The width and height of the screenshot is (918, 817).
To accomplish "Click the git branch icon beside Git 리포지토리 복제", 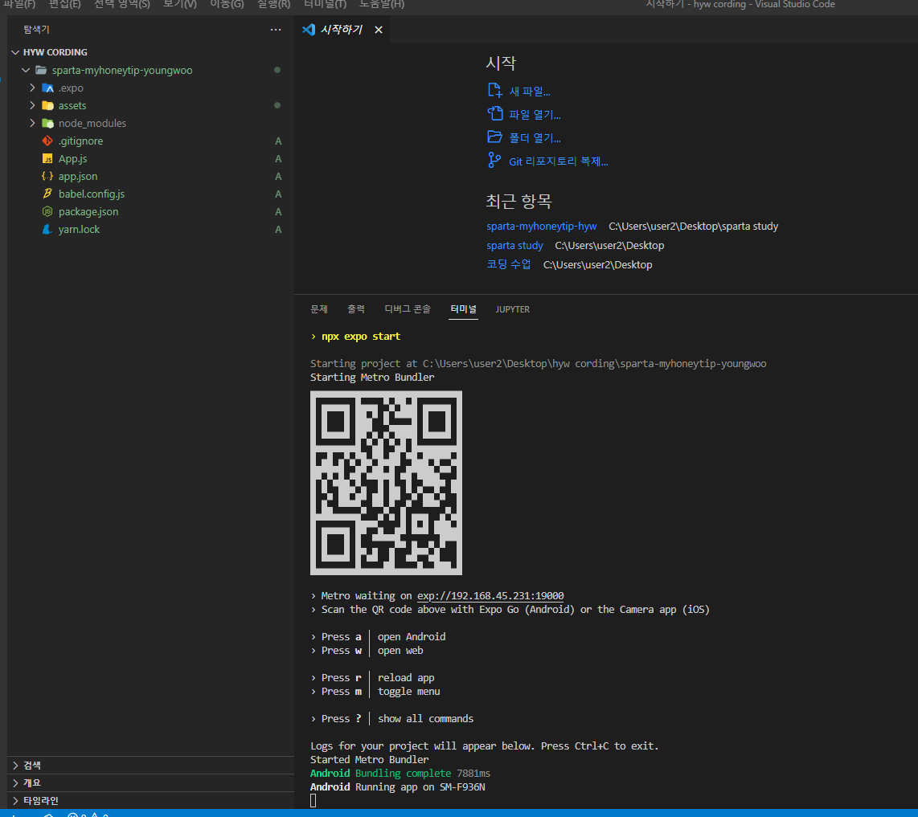I will [x=494, y=161].
